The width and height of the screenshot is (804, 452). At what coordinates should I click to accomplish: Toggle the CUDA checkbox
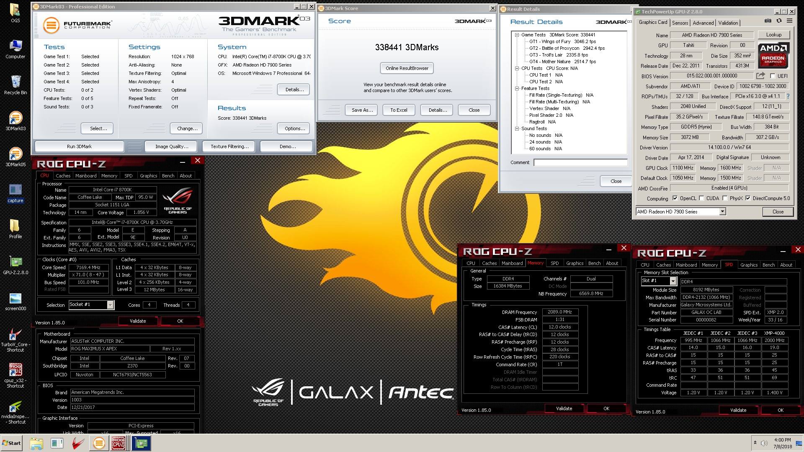[x=701, y=198]
